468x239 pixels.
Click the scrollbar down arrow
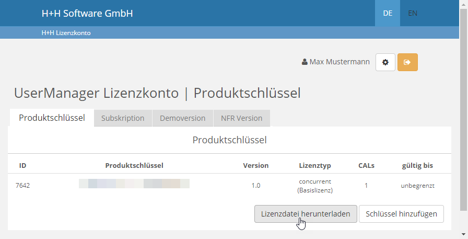coord(463,234)
